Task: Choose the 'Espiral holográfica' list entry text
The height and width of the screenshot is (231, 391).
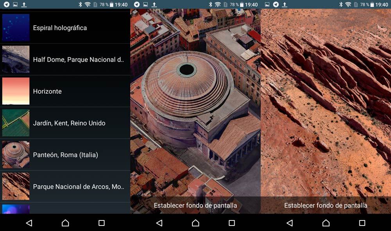Action: point(60,28)
